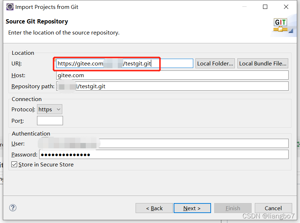Image resolution: width=300 pixels, height=223 pixels.
Task: Click the help question mark icon
Action: pos(13,208)
